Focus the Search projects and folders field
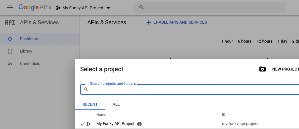This screenshot has height=129, width=299. coord(190,90)
